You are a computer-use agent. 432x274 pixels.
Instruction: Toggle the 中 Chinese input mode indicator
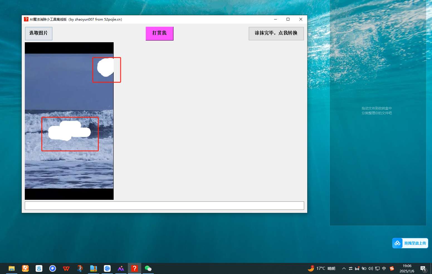(x=384, y=268)
